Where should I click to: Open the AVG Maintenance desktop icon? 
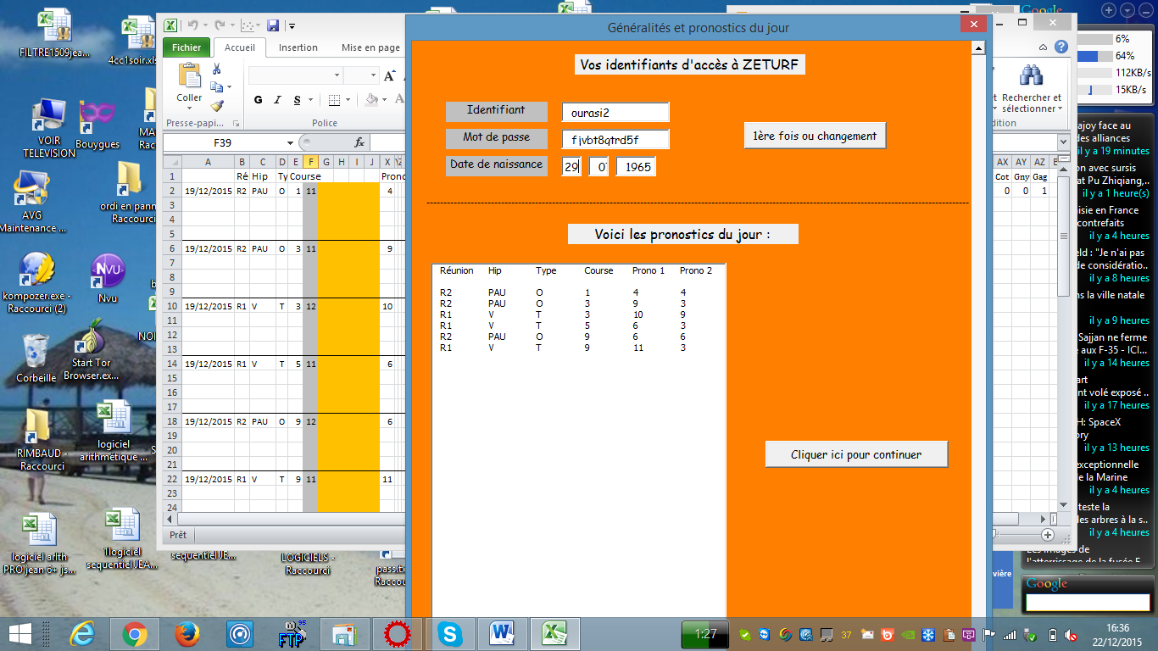[33, 202]
